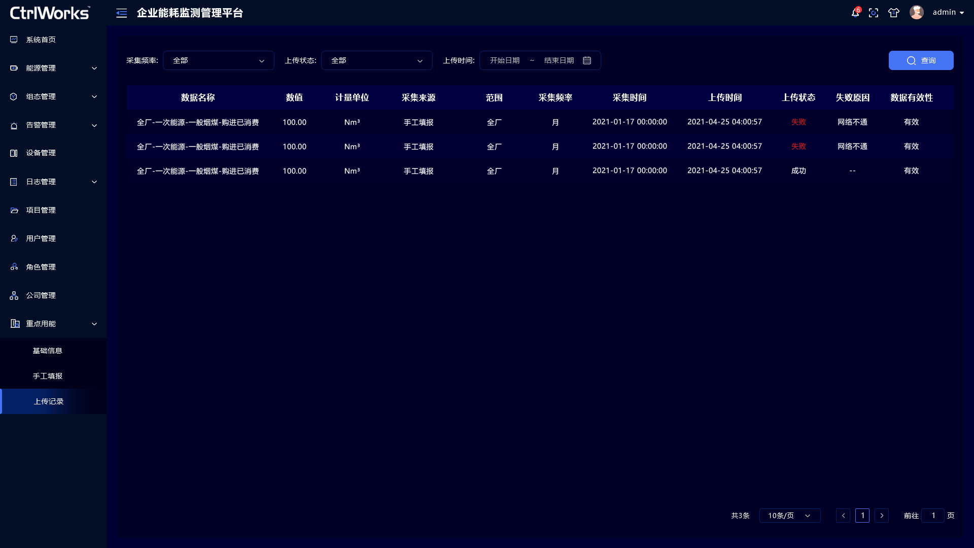
Task: Click the 计量单位 column header
Action: (352, 97)
